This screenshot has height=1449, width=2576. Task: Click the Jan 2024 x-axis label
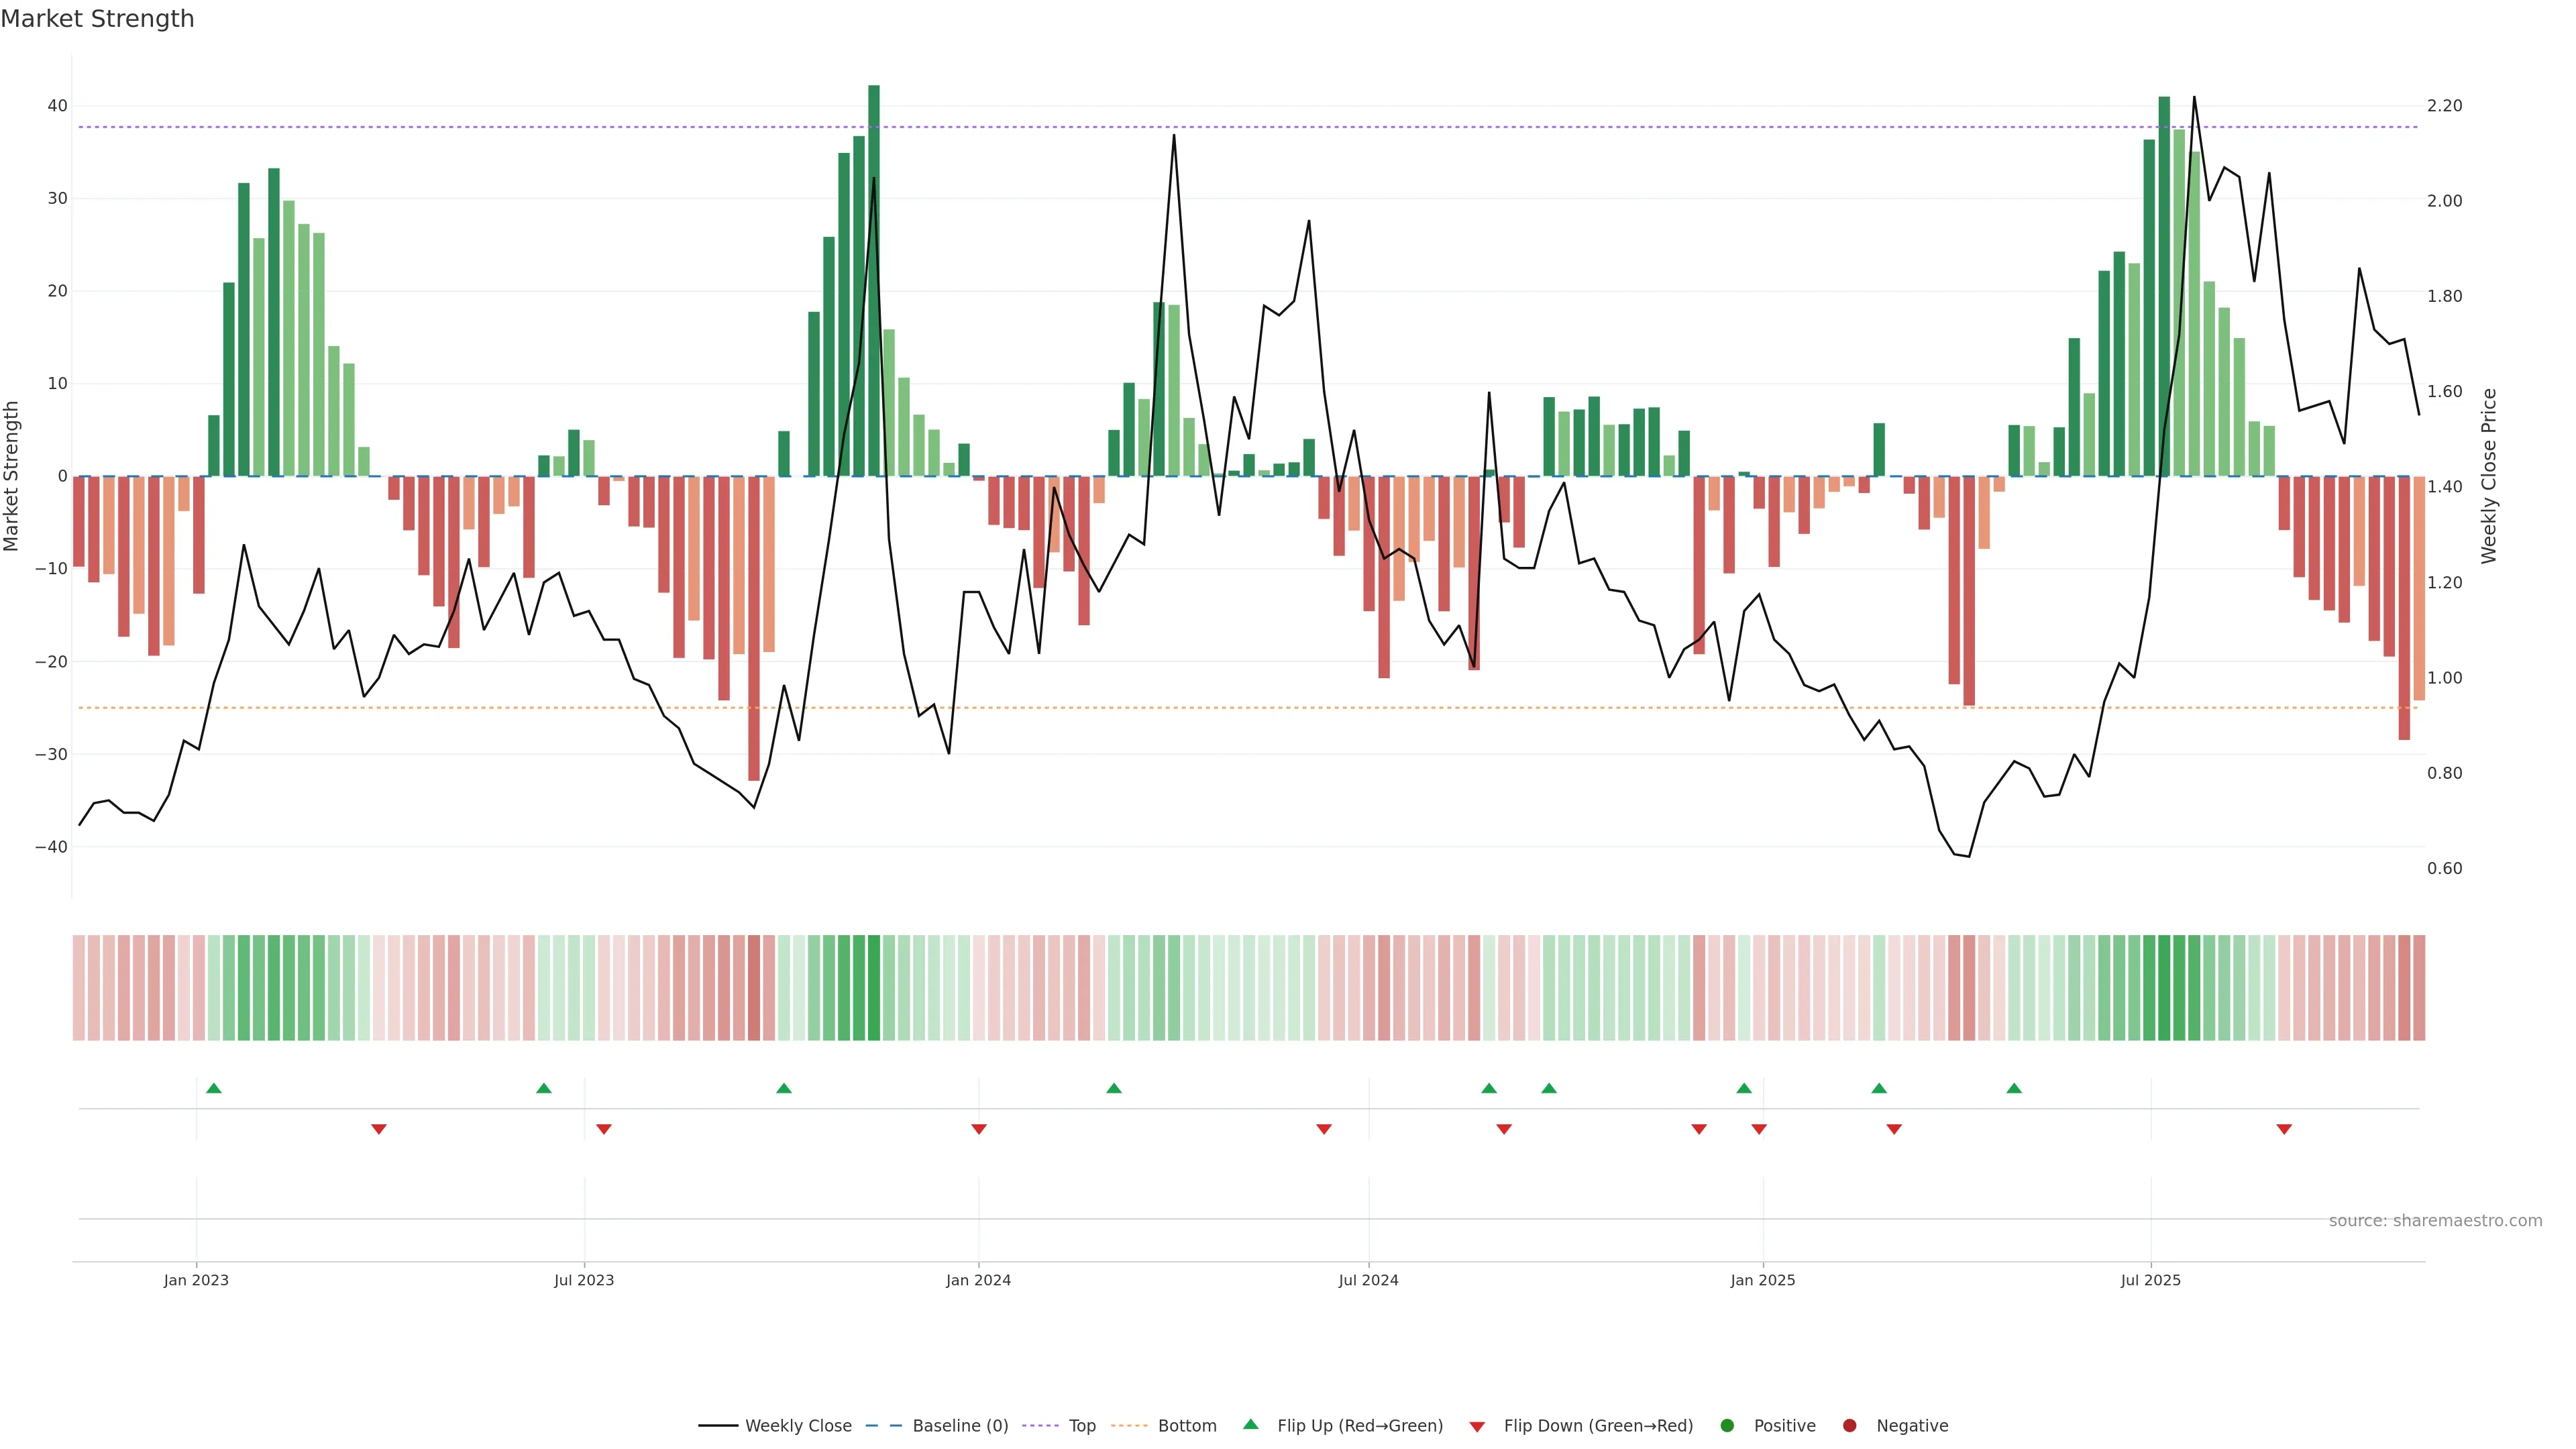click(978, 1280)
